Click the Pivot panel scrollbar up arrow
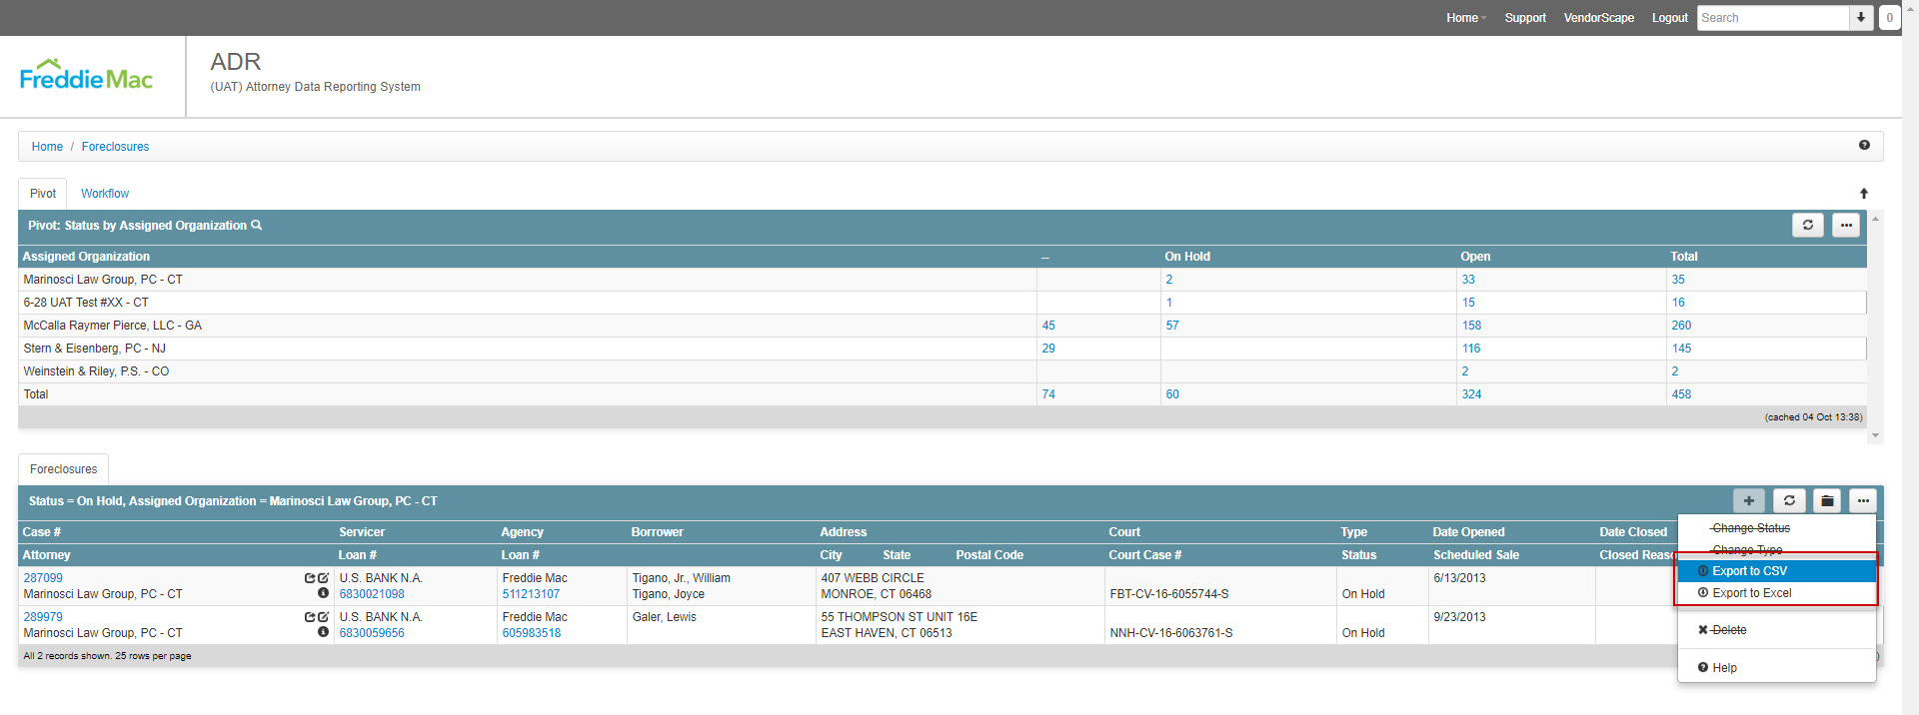Viewport: 1919px width, 715px height. (x=1876, y=218)
